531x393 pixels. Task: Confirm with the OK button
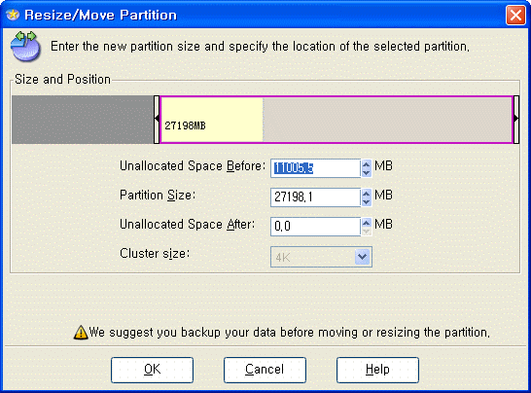(x=152, y=370)
